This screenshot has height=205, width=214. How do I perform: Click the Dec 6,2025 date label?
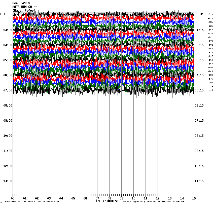coord(21,3)
